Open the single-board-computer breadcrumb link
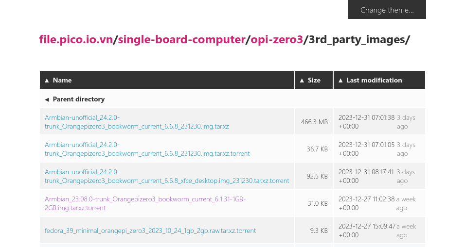465x247 pixels. click(x=181, y=40)
